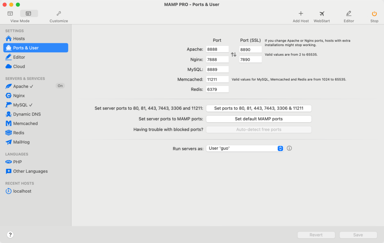Open the Run servers as dropdown
Image resolution: width=384 pixels, height=243 pixels.
(245, 148)
